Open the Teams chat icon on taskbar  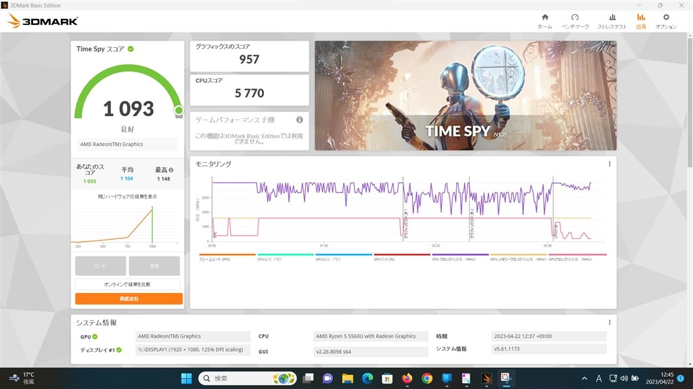tap(328, 378)
